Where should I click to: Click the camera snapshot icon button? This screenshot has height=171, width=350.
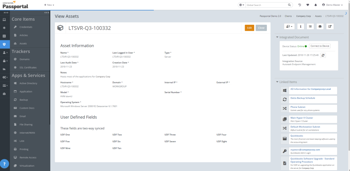point(320,26)
